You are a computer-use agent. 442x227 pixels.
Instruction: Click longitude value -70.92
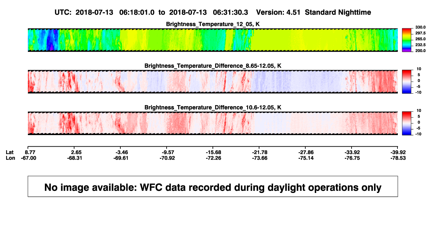[167, 158]
